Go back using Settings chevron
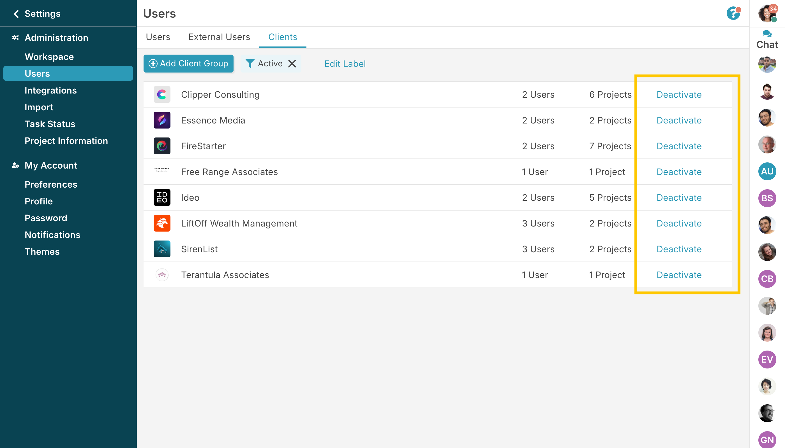 16,14
